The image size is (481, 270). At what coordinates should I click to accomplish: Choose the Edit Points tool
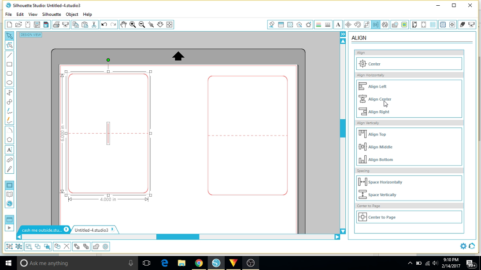(10, 45)
